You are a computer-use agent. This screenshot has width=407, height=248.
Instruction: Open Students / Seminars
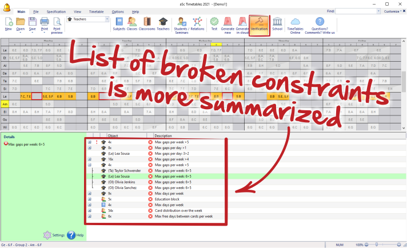pyautogui.click(x=181, y=26)
